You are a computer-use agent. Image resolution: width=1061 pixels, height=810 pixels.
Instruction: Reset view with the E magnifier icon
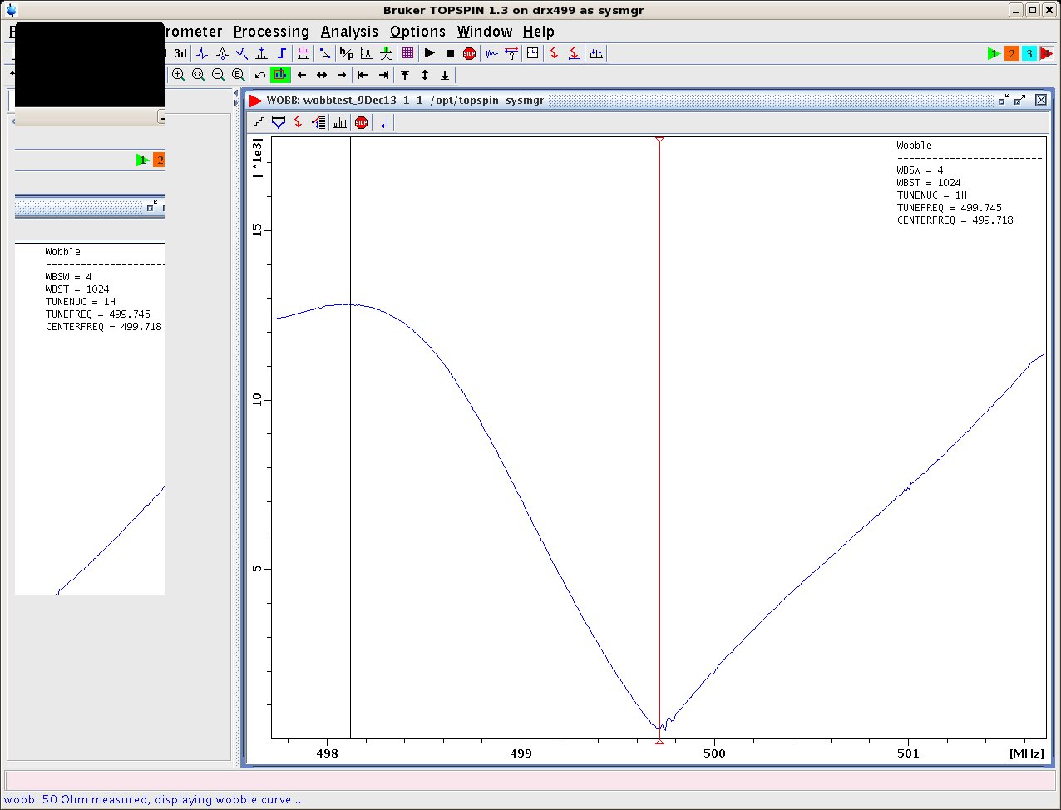238,75
